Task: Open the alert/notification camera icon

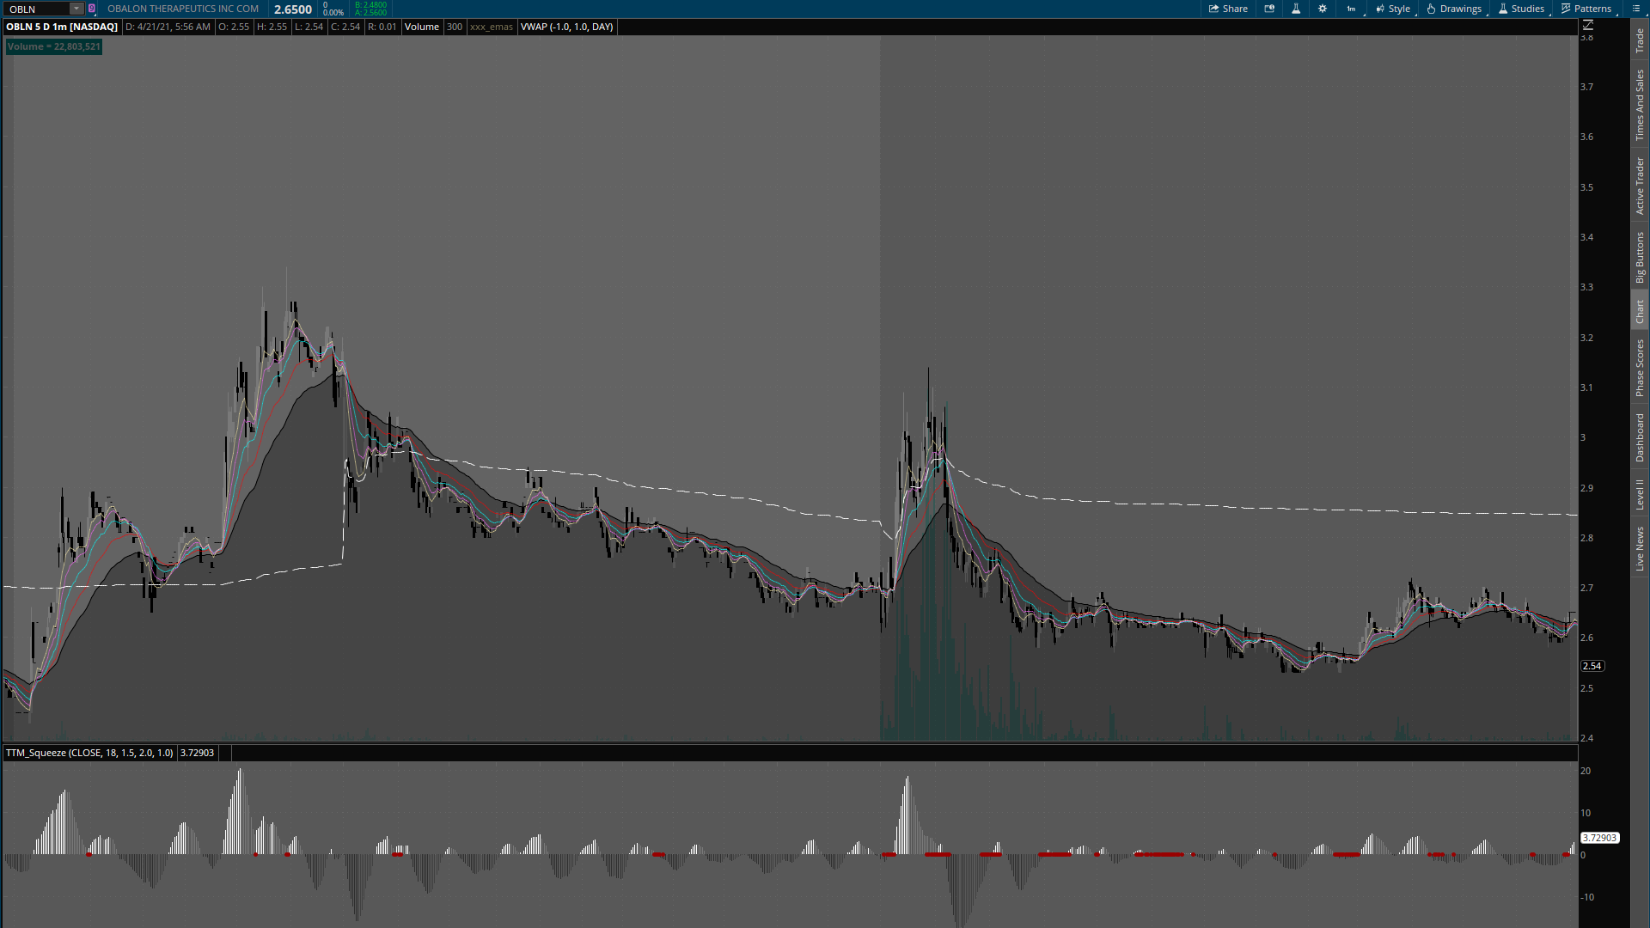Action: [x=1269, y=9]
